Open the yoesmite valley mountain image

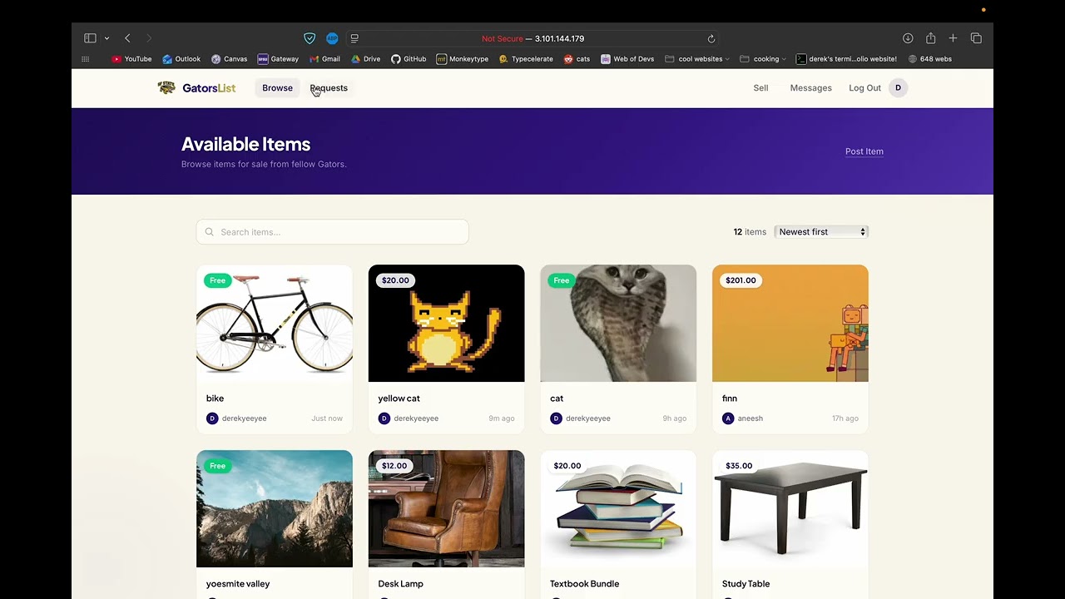(x=275, y=509)
